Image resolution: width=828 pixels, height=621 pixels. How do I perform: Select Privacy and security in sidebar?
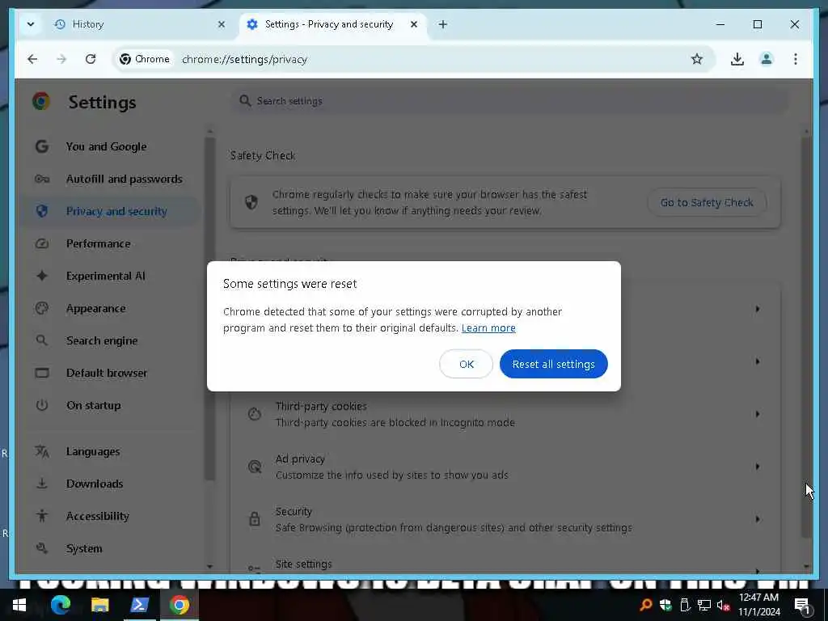pyautogui.click(x=110, y=211)
